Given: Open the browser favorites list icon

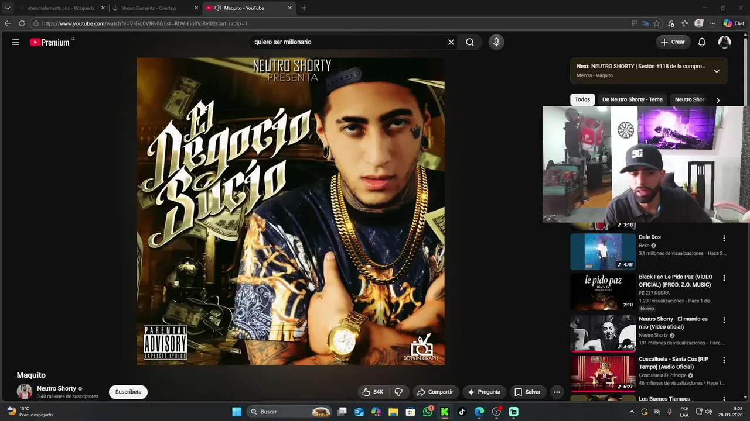Looking at the screenshot, I should (685, 23).
